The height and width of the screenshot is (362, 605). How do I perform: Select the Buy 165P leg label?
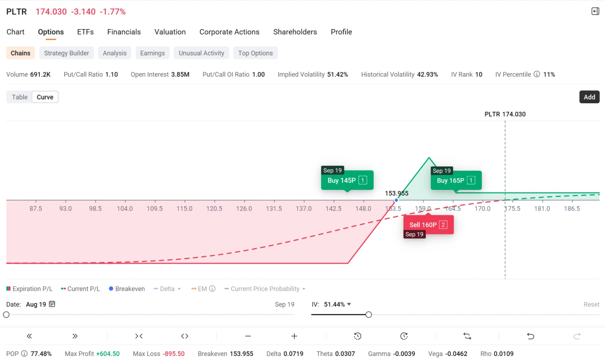(x=450, y=180)
